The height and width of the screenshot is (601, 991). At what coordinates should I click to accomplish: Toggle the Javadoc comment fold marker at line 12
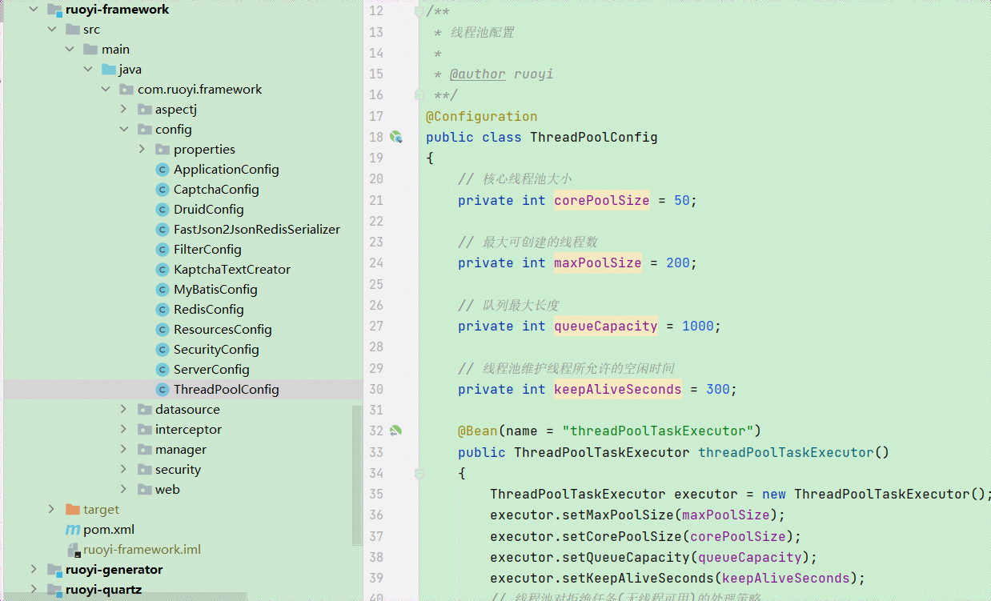pyautogui.click(x=419, y=11)
